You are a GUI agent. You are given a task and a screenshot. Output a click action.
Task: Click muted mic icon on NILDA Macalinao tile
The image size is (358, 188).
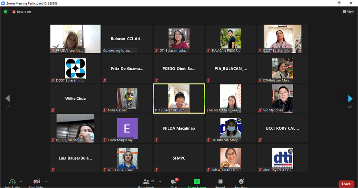tap(157, 140)
